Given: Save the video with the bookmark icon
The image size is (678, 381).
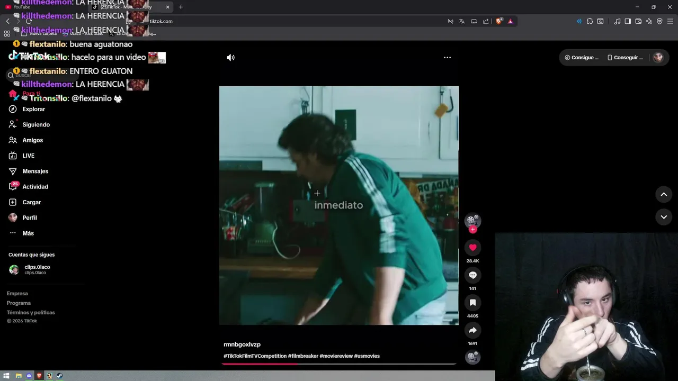Looking at the screenshot, I should (472, 303).
